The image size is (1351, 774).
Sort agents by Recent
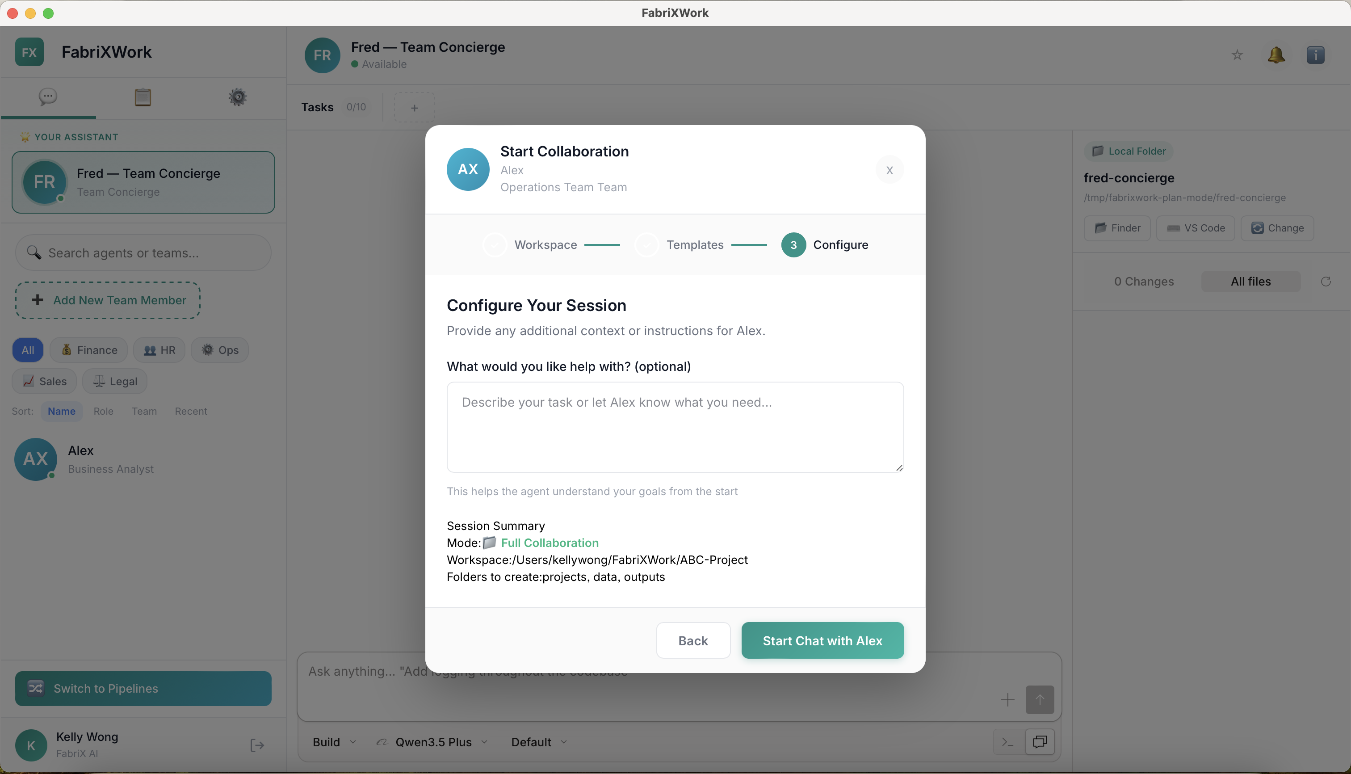point(191,411)
